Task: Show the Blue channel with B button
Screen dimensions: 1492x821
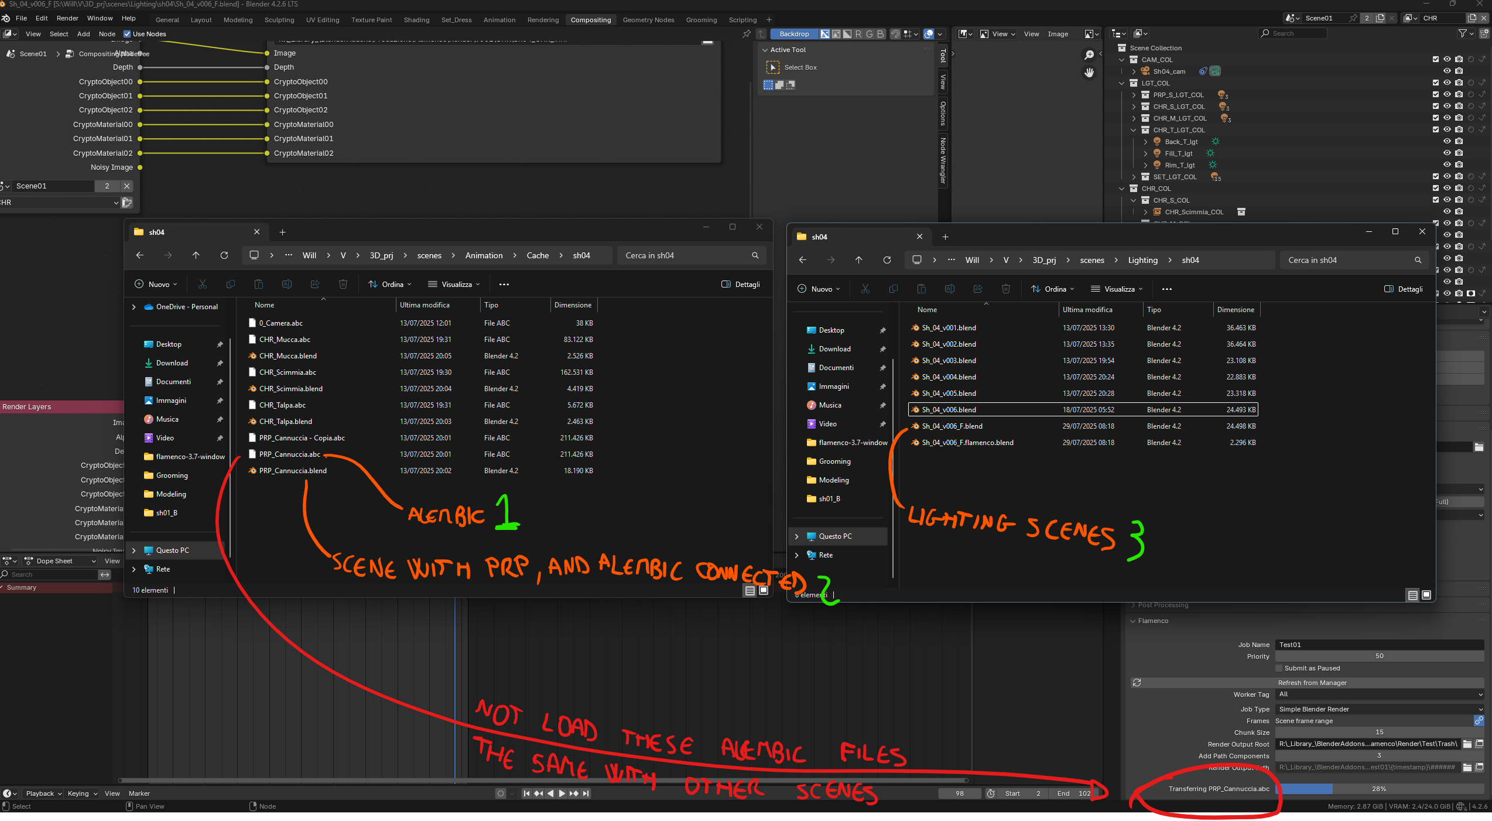Action: point(880,34)
